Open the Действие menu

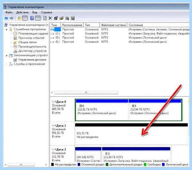[x=22, y=13]
